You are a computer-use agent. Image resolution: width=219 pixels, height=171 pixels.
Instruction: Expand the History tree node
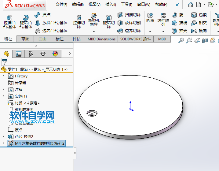3,76
